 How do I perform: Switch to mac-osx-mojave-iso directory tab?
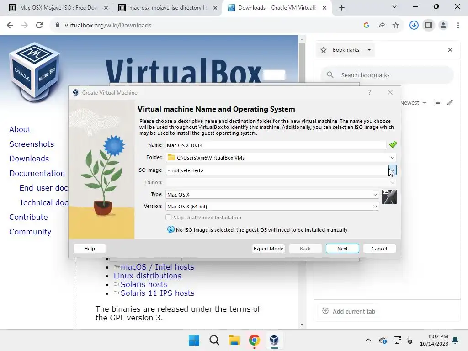pos(164,8)
